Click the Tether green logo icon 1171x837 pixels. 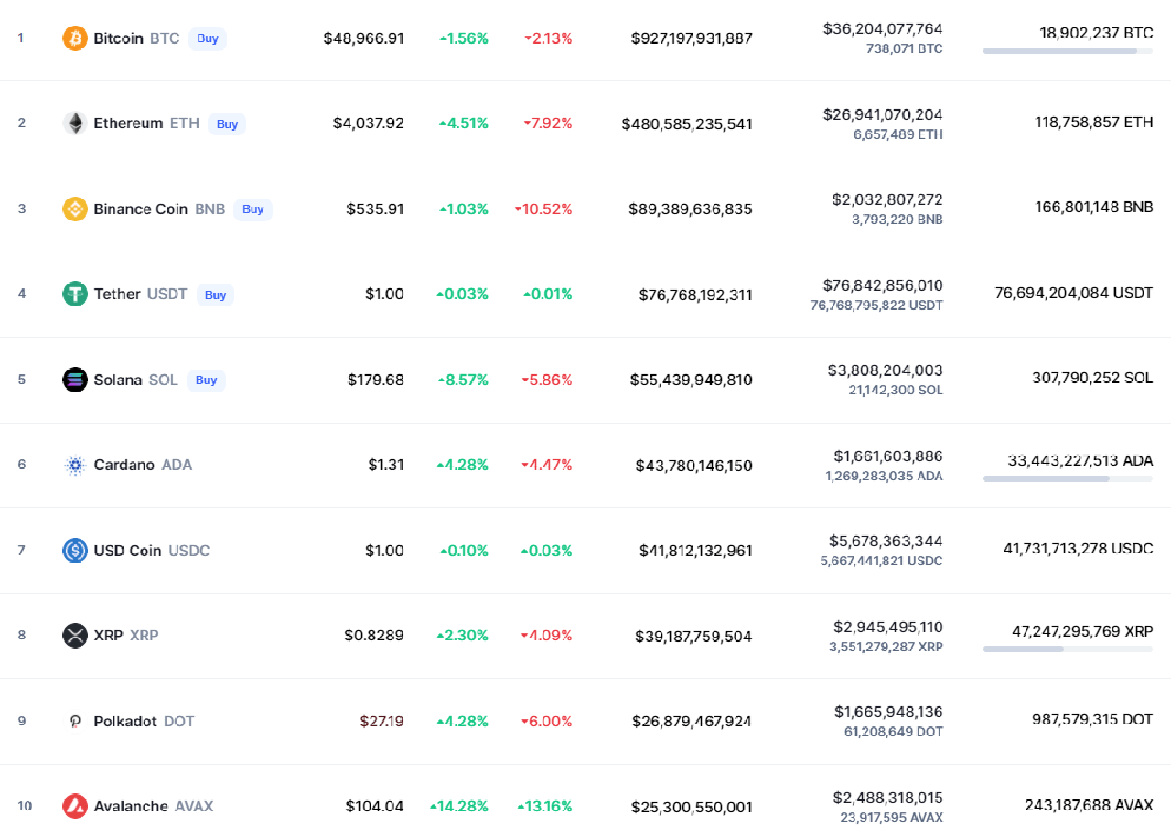75,294
